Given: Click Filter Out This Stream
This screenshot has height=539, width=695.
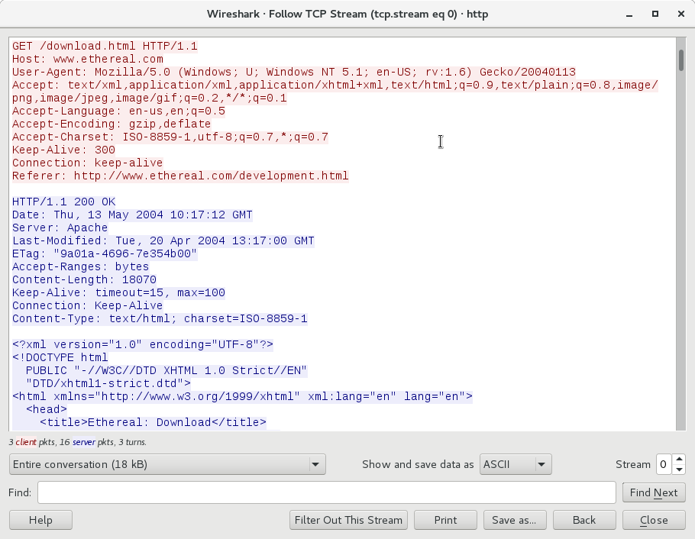Looking at the screenshot, I should coord(348,520).
